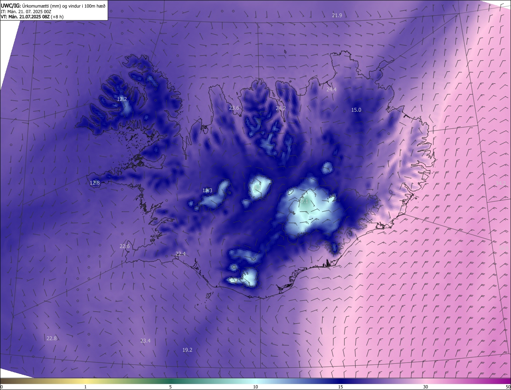Select the 'IT: Mán. 21. 07. 2025 00Z' line
Image resolution: width=511 pixels, height=390 pixels.
(x=26, y=12)
